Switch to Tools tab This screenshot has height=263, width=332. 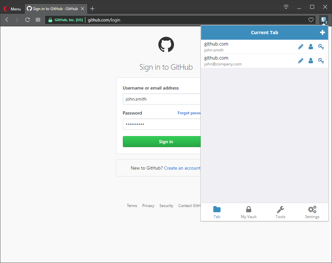point(280,212)
